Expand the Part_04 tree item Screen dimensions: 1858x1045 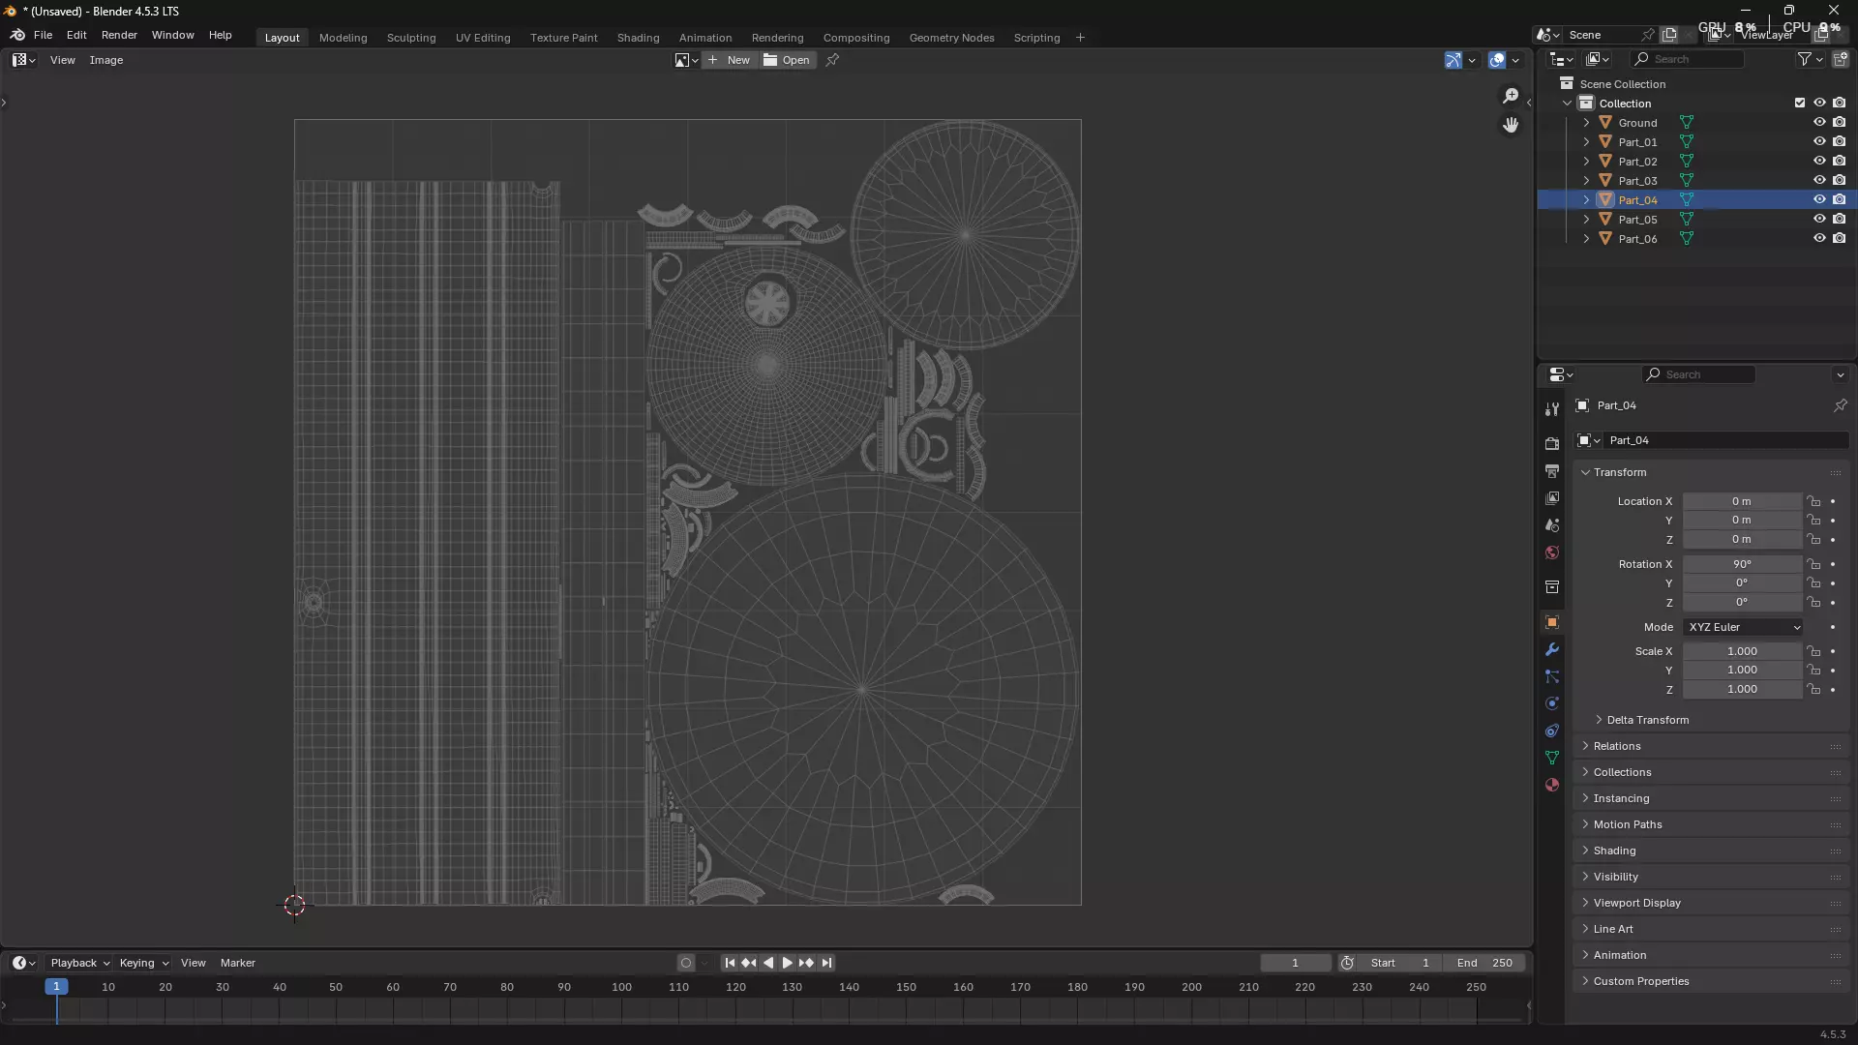pos(1586,199)
